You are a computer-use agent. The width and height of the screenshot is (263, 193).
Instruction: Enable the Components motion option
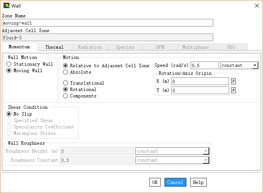coord(66,96)
